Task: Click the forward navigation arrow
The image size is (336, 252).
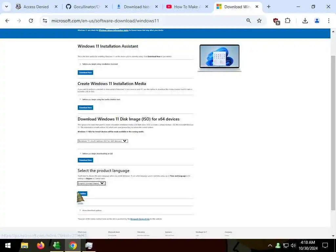Action: coord(19,21)
